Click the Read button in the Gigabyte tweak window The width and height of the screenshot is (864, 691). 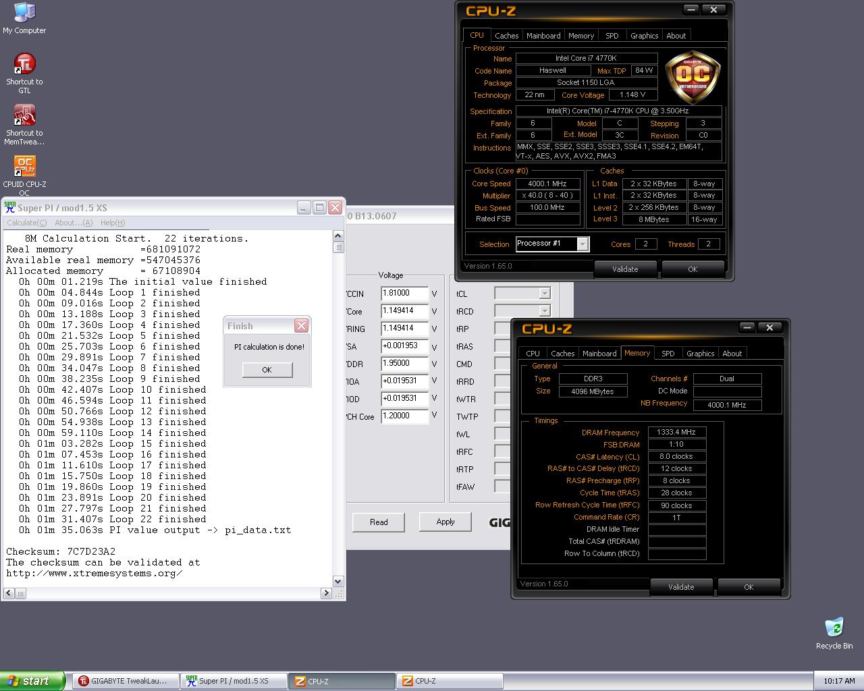[379, 522]
